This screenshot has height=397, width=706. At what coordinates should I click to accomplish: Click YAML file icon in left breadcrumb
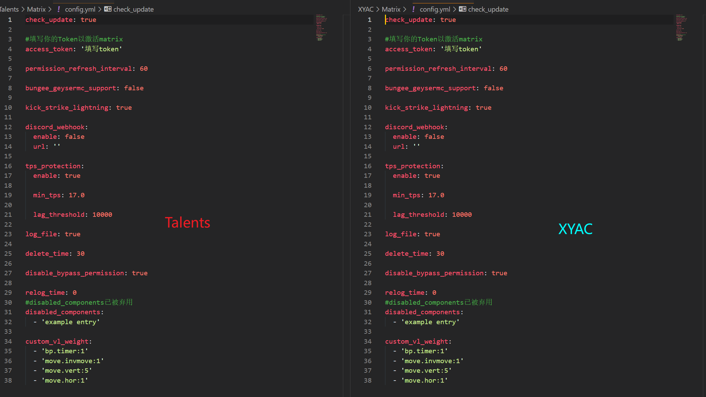[59, 9]
